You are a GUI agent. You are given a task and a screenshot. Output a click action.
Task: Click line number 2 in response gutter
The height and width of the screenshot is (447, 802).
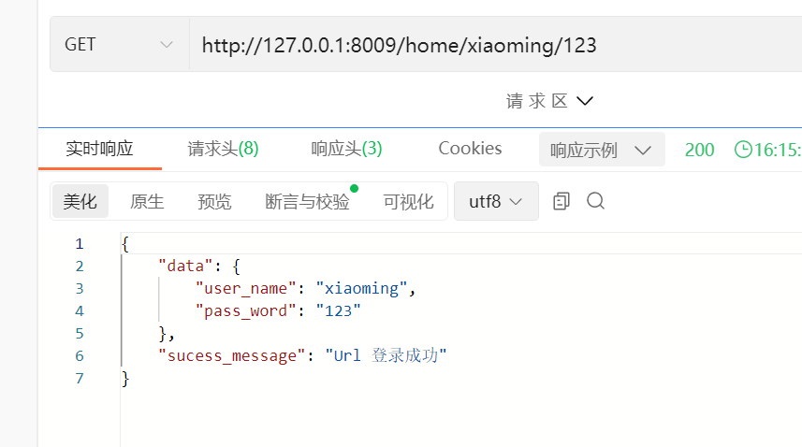(x=80, y=267)
